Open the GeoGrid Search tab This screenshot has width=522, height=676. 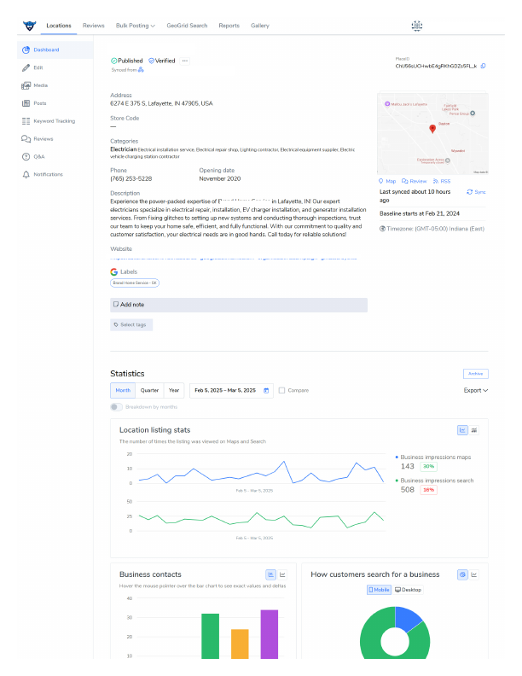click(x=187, y=26)
